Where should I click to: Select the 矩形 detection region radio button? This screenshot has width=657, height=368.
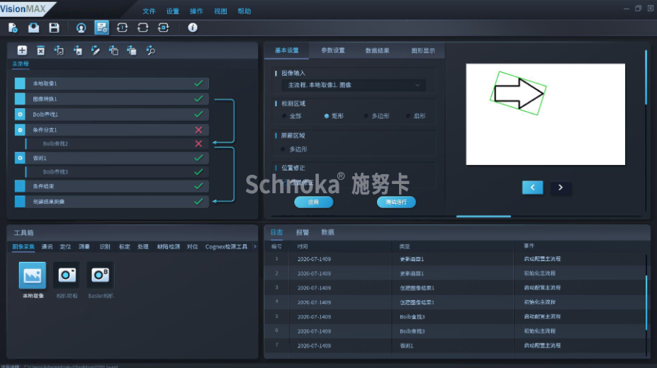click(327, 116)
